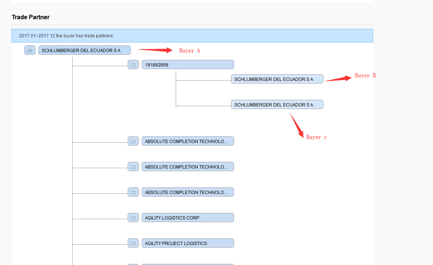Choose the third ABSOLUTE COMPLETION TECHNOLO... label
This screenshot has height=265, width=433.
tap(188, 192)
